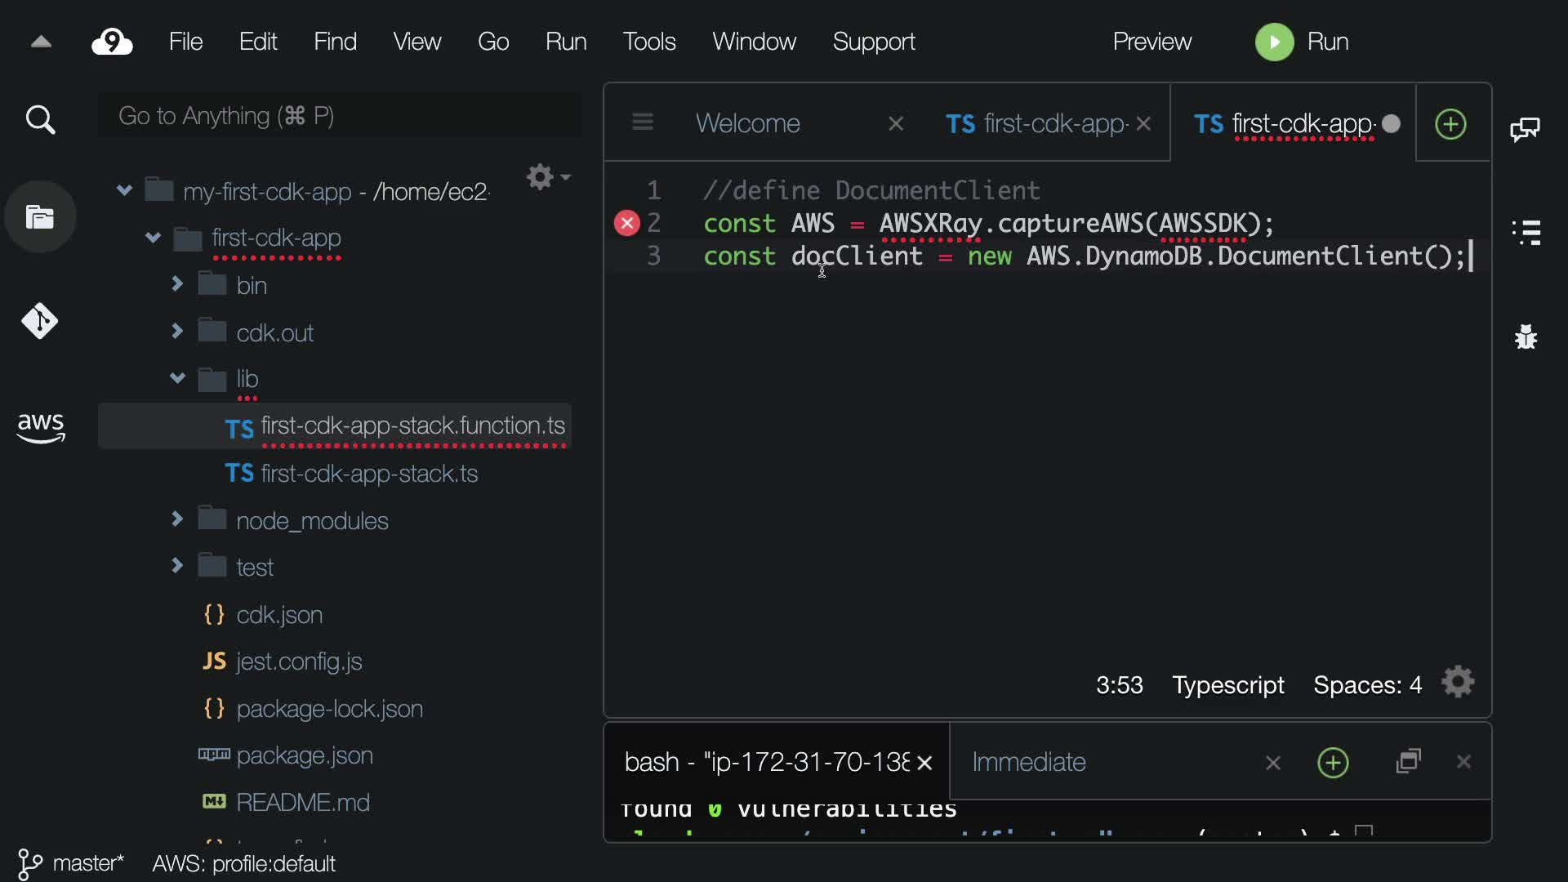Viewport: 1568px width, 882px height.
Task: Click the error marker on line 2
Action: 626,223
